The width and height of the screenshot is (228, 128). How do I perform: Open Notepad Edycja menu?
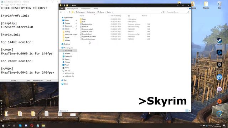(x=7, y=5)
